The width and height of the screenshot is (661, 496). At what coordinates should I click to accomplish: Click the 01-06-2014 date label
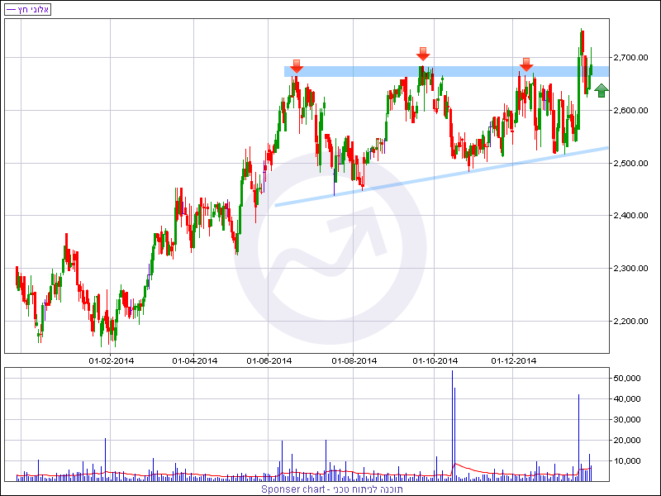pos(269,360)
